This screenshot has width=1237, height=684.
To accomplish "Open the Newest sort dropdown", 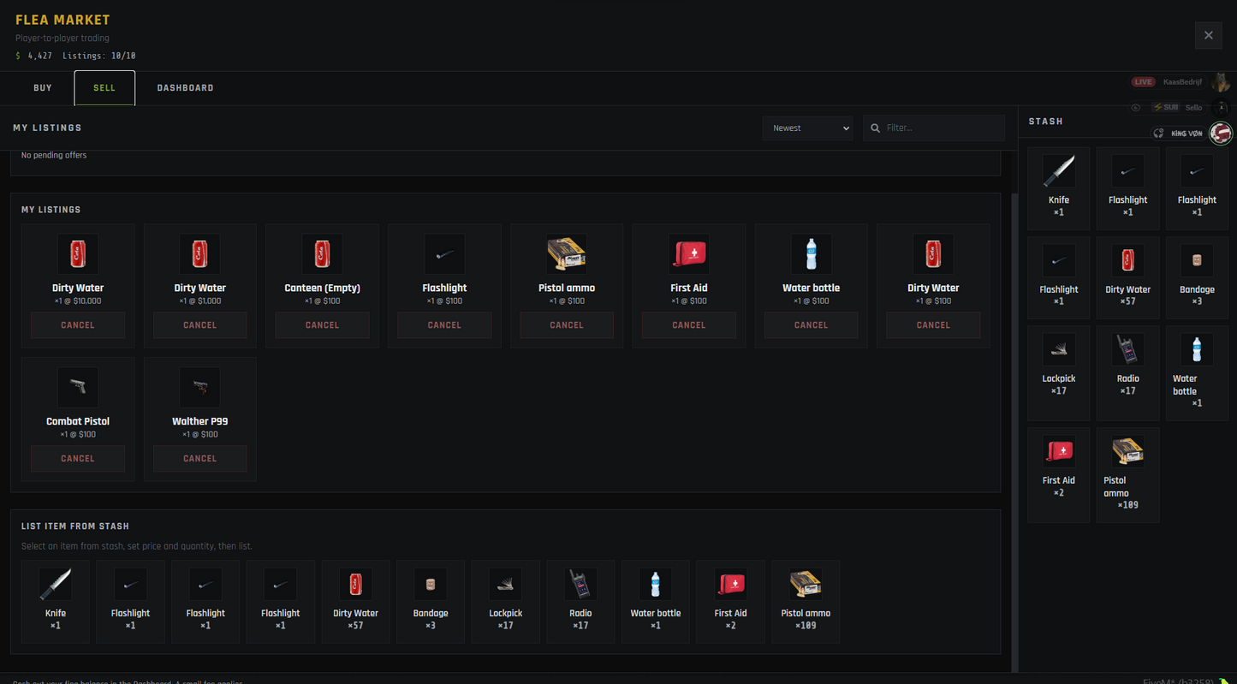I will click(x=807, y=128).
